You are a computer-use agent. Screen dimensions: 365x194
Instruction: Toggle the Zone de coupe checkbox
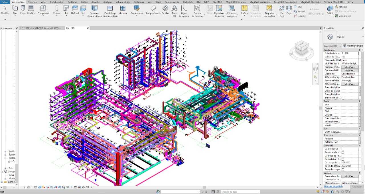point(343,169)
